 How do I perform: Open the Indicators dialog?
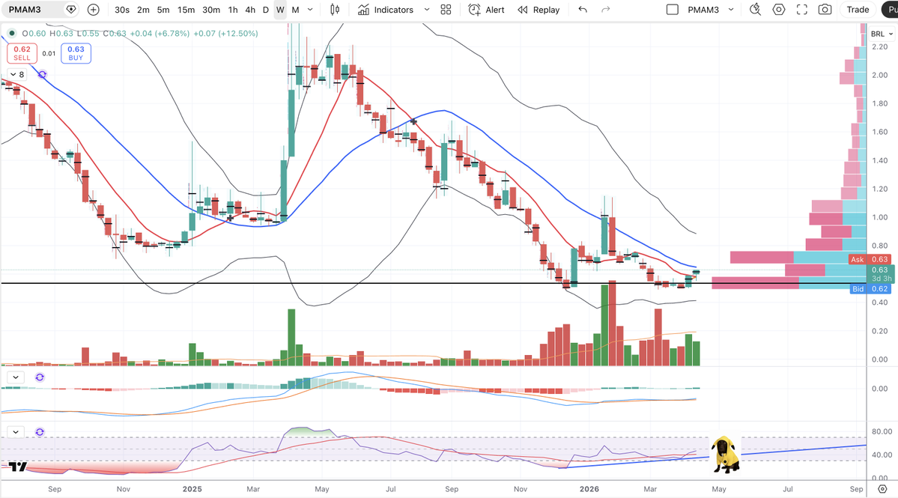pyautogui.click(x=386, y=10)
